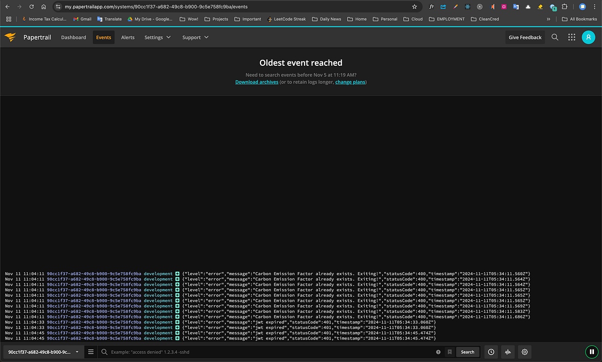
Task: Click the change plans link
Action: click(x=350, y=82)
